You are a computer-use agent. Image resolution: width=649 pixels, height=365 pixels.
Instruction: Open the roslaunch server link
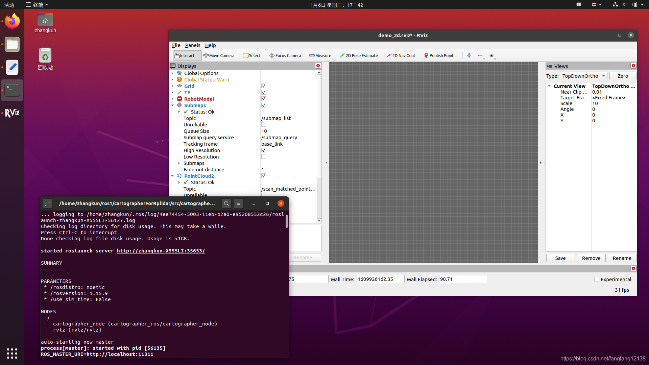pos(161,251)
